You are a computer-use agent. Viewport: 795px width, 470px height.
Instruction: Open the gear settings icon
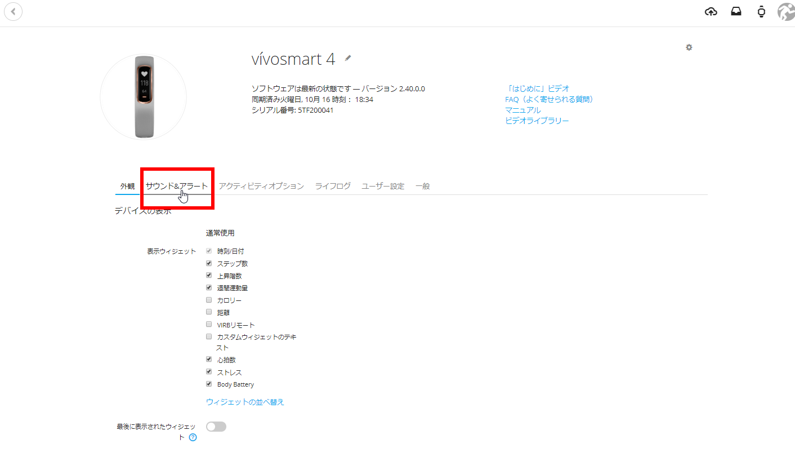click(689, 47)
